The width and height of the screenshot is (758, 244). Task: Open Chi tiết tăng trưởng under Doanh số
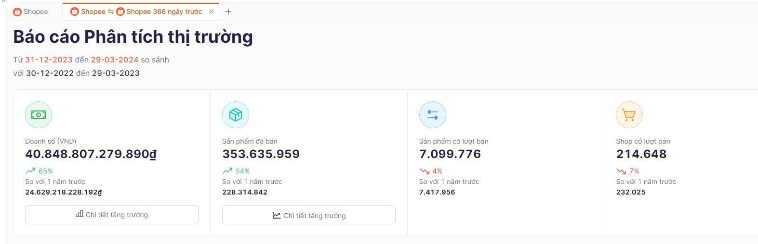click(112, 215)
